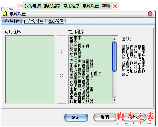
Task: Click inside the empty 可用程序 list box
Action: point(30,69)
